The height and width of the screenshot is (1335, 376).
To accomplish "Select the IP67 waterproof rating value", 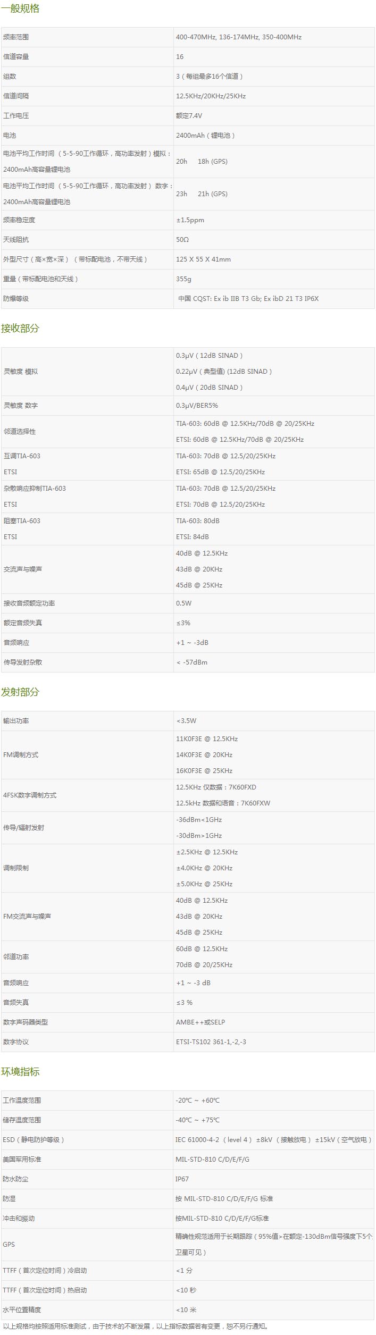I will (182, 1179).
